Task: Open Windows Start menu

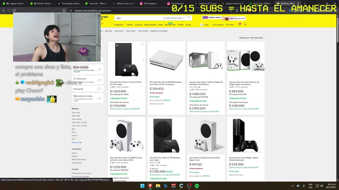Action: click(x=142, y=186)
